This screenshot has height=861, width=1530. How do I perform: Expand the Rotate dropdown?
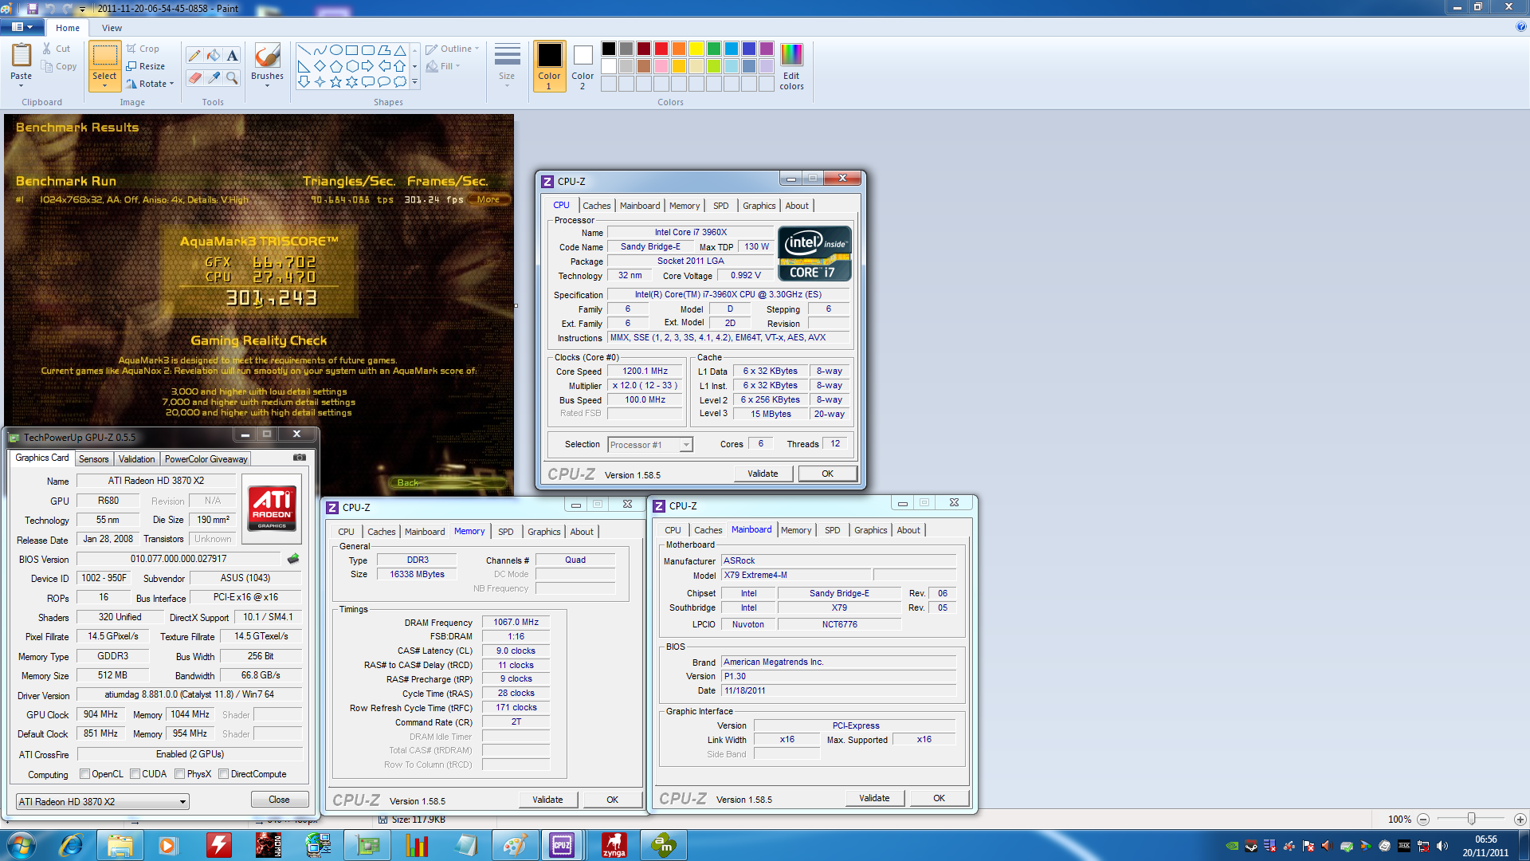coord(171,84)
